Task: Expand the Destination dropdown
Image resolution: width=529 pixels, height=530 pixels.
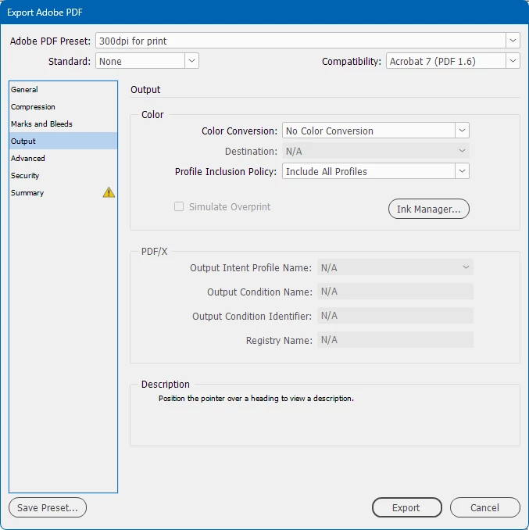Action: [376, 151]
